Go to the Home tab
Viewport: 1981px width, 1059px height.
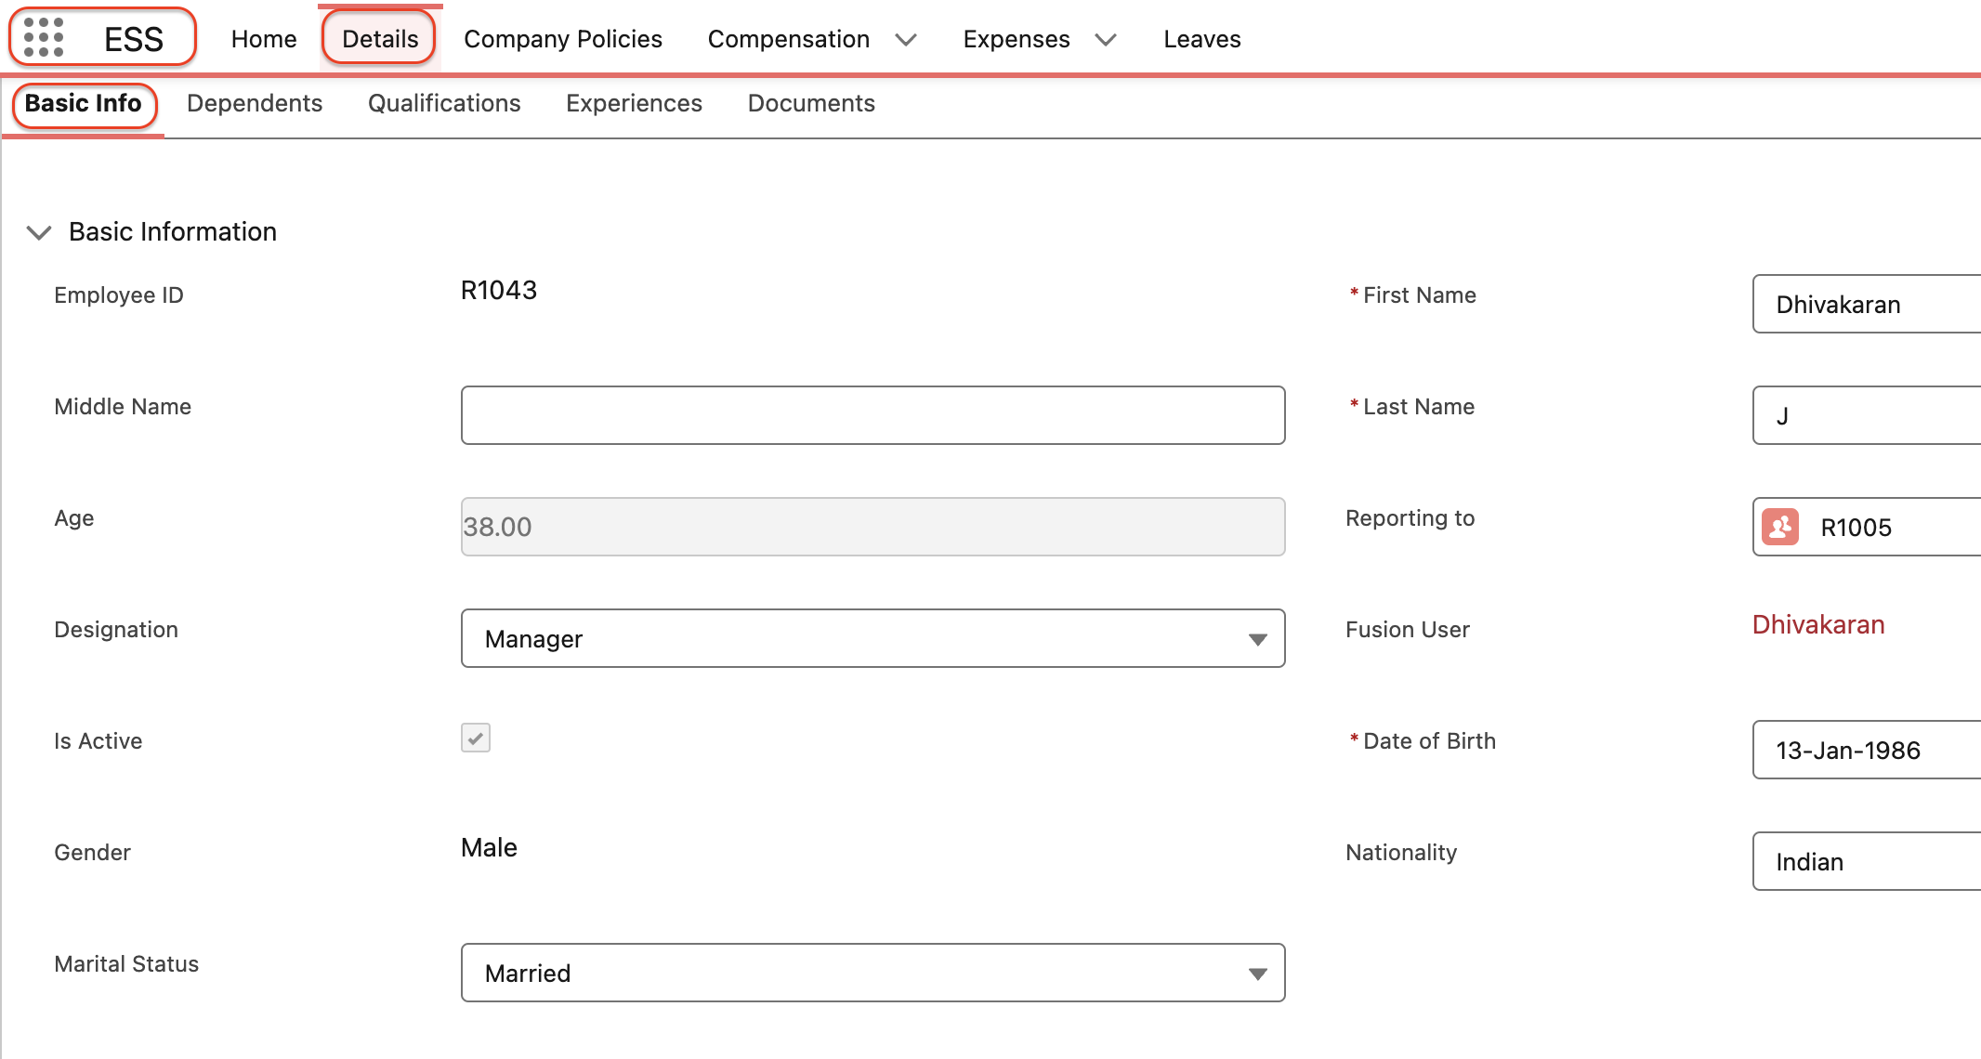[264, 39]
